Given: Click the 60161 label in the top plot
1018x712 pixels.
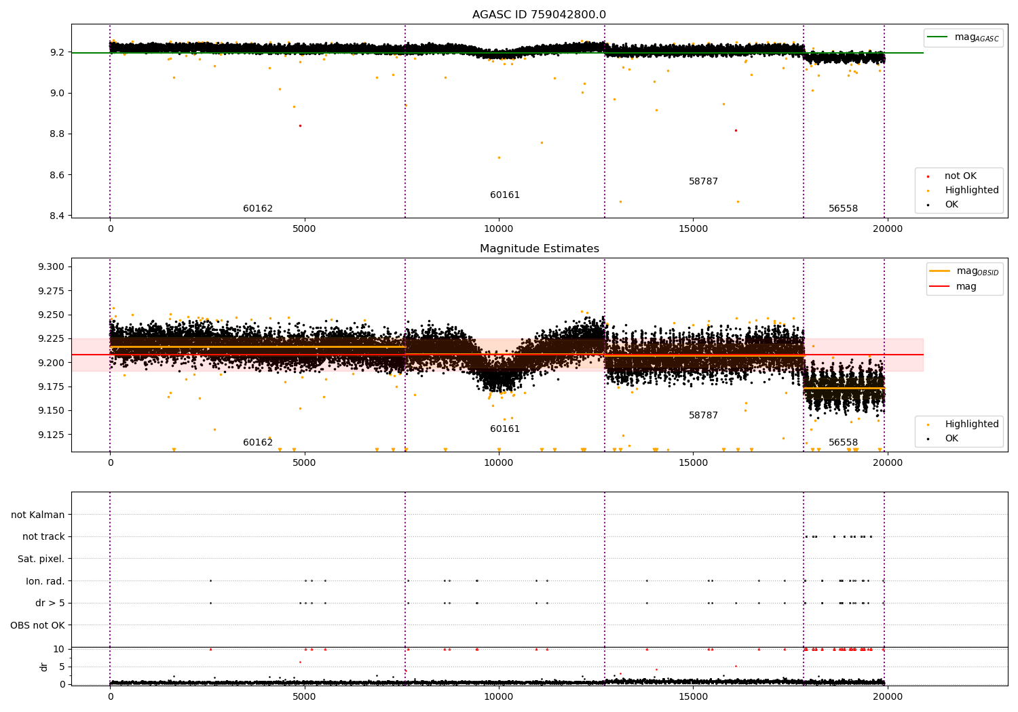Looking at the screenshot, I should click(505, 195).
